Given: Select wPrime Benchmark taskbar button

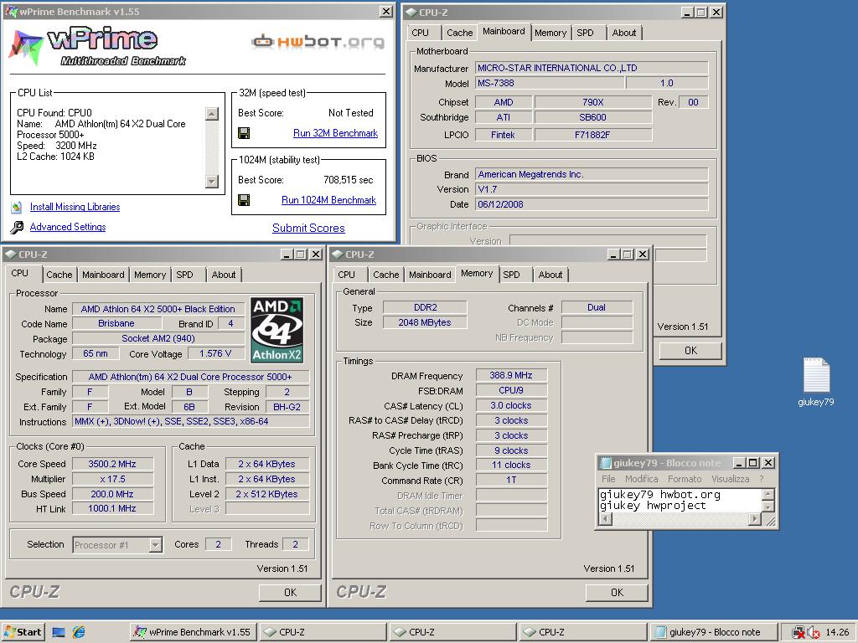Looking at the screenshot, I should [194, 632].
